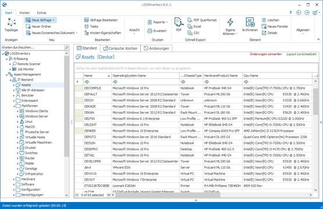
Task: Click the table horizontal scrollbar
Action: (x=167, y=195)
